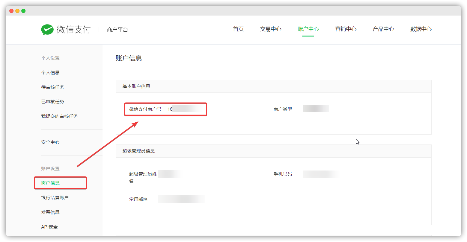Click the yellow minimize window button
This screenshot has height=242, width=467.
point(17,11)
